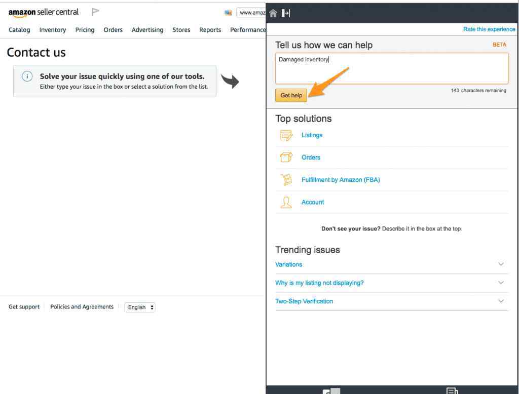Open the Inventory menu
Image resolution: width=519 pixels, height=394 pixels.
click(53, 30)
